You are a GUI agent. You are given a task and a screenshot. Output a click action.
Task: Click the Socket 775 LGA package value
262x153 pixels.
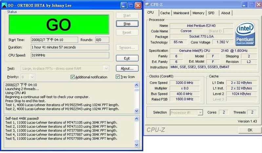201,36
